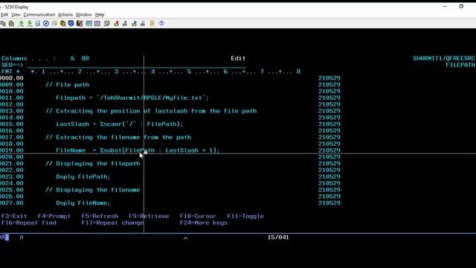
Task: Click the 'Dsply FilePath;' code line
Action: pyautogui.click(x=83, y=176)
